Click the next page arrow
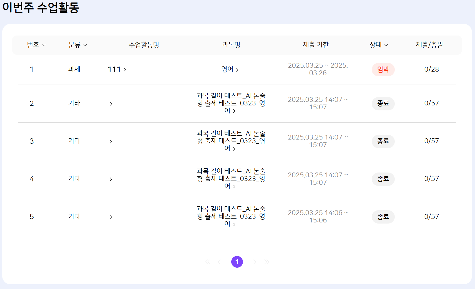The height and width of the screenshot is (289, 475). pyautogui.click(x=255, y=262)
